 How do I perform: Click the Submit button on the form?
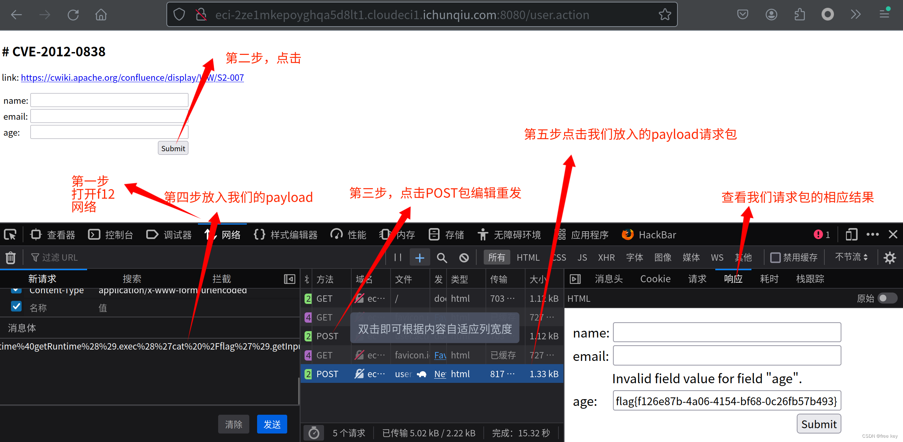click(x=173, y=148)
